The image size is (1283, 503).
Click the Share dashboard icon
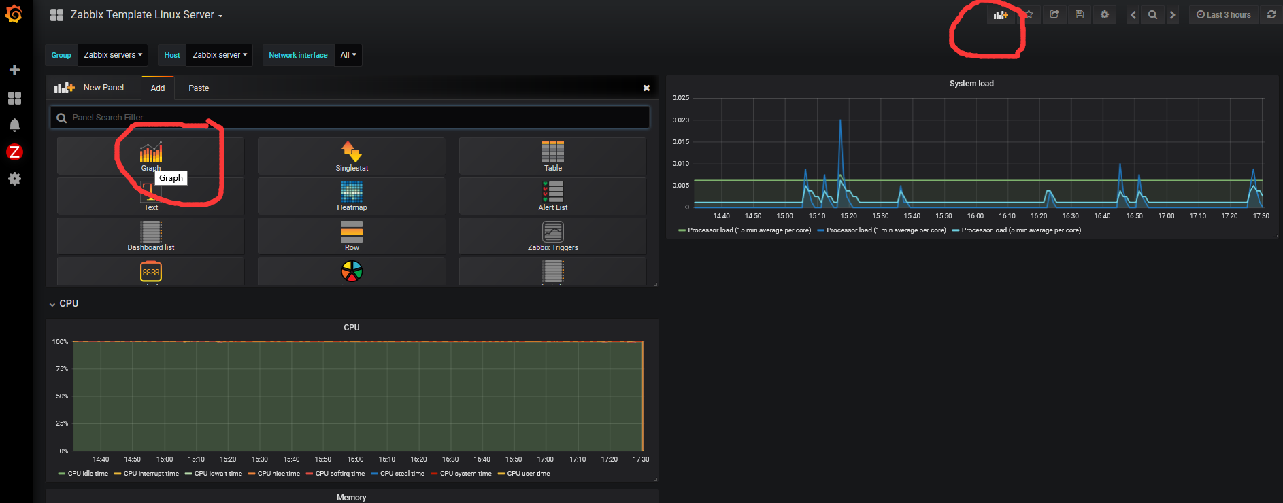[1054, 14]
